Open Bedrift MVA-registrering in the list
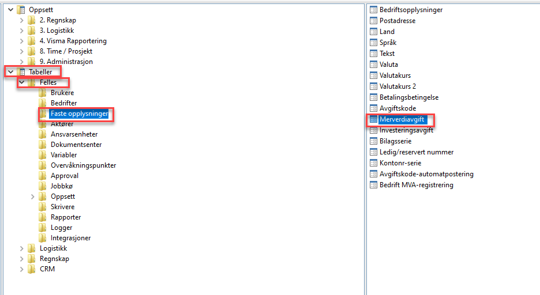 pyautogui.click(x=417, y=185)
